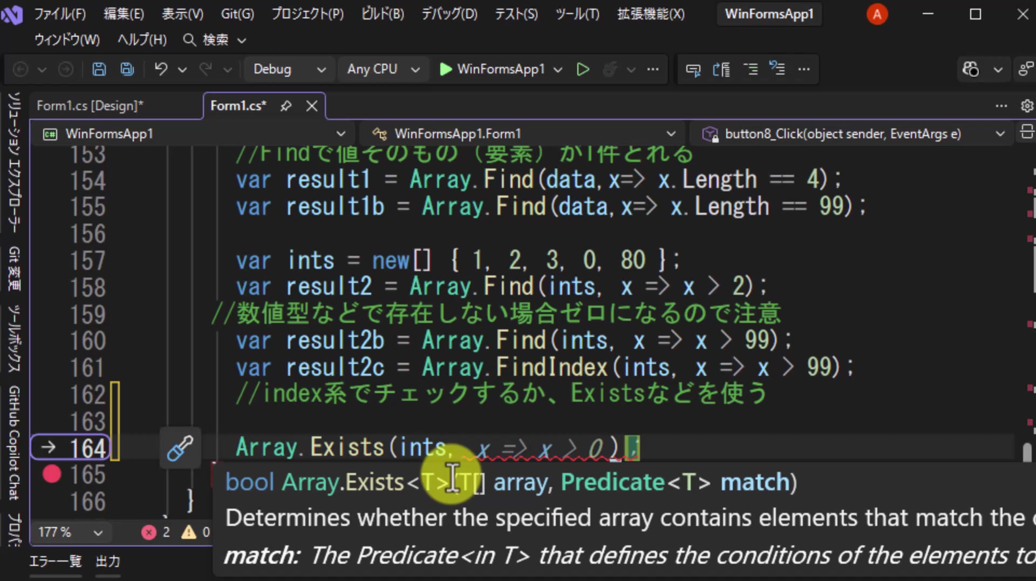Click the ソリューション エクスプローラー side tab

(x=15, y=162)
